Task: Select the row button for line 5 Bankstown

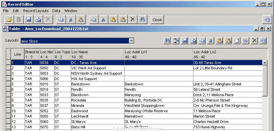Action: pos(9,84)
